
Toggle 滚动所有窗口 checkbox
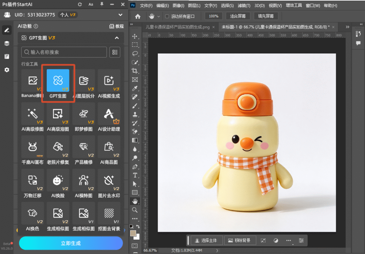click(167, 16)
